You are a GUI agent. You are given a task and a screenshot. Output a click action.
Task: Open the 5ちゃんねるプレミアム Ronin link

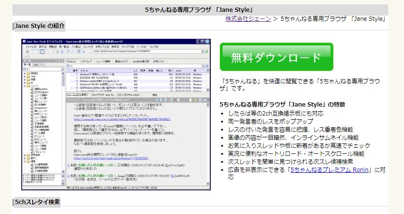pyautogui.click(x=329, y=169)
